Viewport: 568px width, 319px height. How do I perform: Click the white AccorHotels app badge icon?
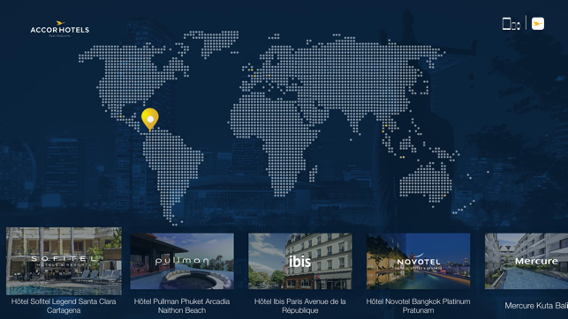tap(538, 24)
